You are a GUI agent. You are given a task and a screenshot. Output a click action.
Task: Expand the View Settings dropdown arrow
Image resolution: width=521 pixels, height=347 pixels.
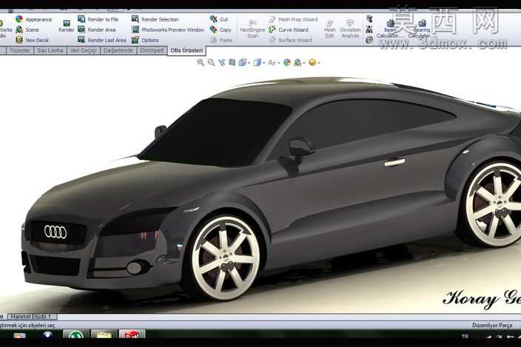coord(319,63)
